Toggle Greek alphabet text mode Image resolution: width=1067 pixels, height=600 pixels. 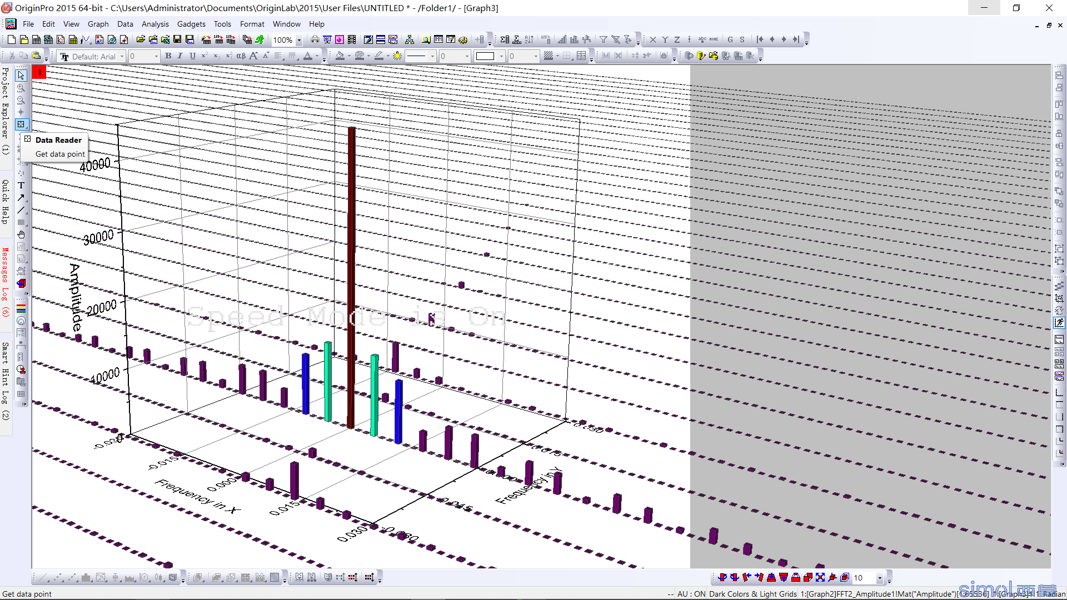(241, 56)
